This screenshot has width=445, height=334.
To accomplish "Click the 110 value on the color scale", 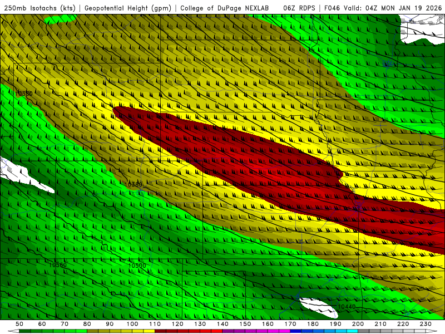I will pos(155,324).
